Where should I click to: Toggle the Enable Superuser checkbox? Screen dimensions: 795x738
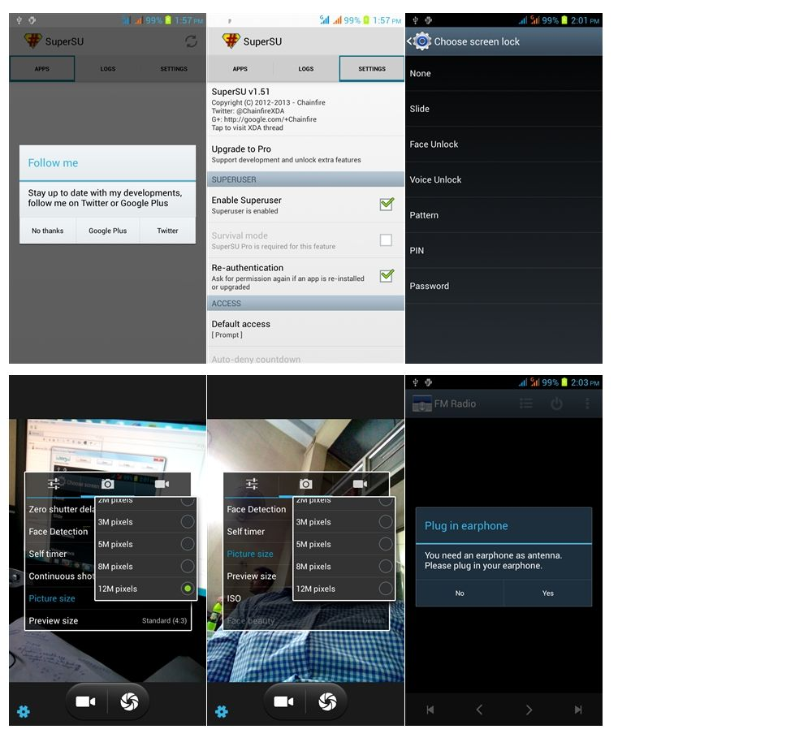pyautogui.click(x=387, y=205)
